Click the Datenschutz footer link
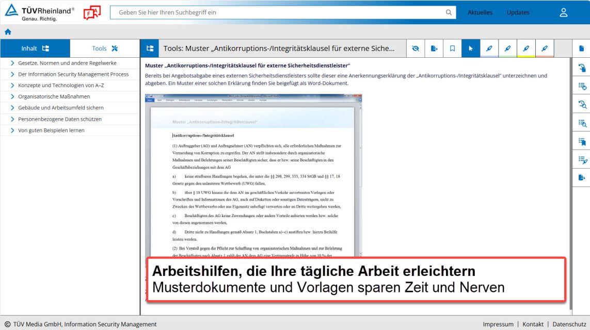Image resolution: width=590 pixels, height=330 pixels. click(x=569, y=324)
